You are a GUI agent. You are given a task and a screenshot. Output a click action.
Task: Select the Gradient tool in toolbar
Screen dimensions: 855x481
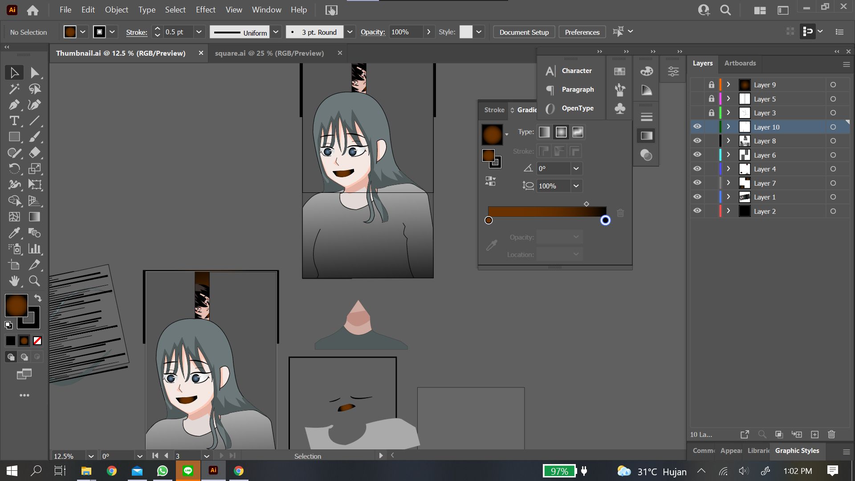pyautogui.click(x=35, y=217)
